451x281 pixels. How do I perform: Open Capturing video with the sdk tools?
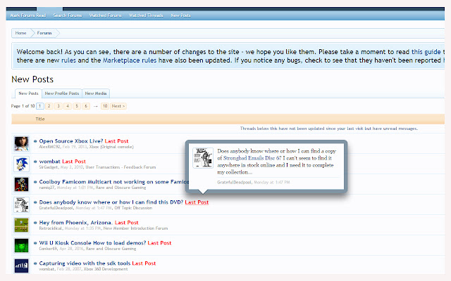point(85,263)
